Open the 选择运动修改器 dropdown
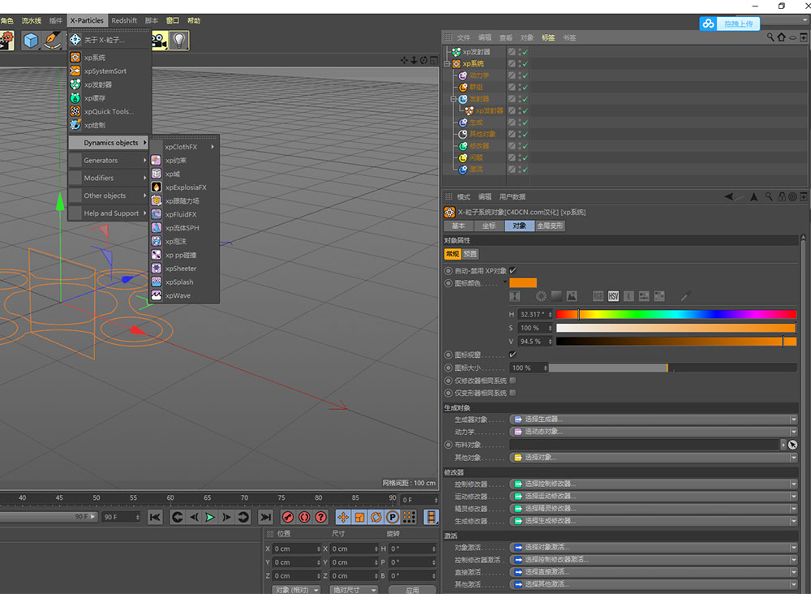 (653, 496)
